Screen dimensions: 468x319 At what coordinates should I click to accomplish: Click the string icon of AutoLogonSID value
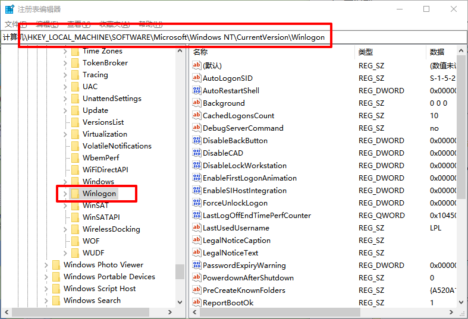click(x=197, y=78)
